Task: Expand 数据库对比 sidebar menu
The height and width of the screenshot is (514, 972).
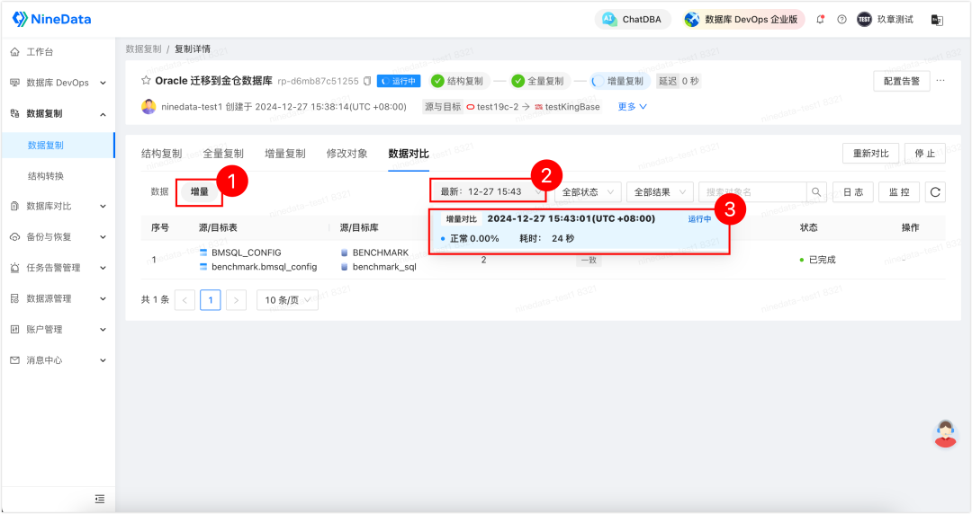Action: click(x=58, y=206)
